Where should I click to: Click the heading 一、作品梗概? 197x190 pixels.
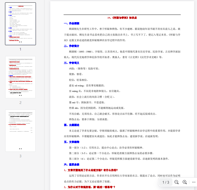(72, 23)
